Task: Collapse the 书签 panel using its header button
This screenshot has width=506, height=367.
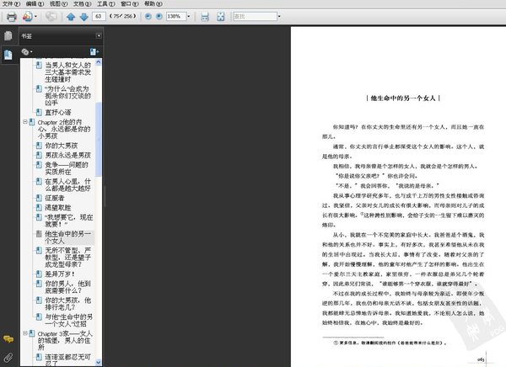Action: tap(99, 35)
